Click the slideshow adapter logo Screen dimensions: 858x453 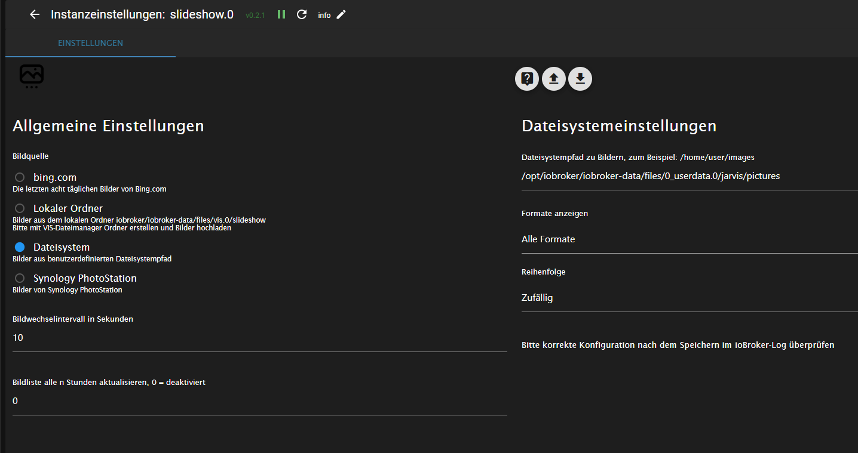(32, 76)
